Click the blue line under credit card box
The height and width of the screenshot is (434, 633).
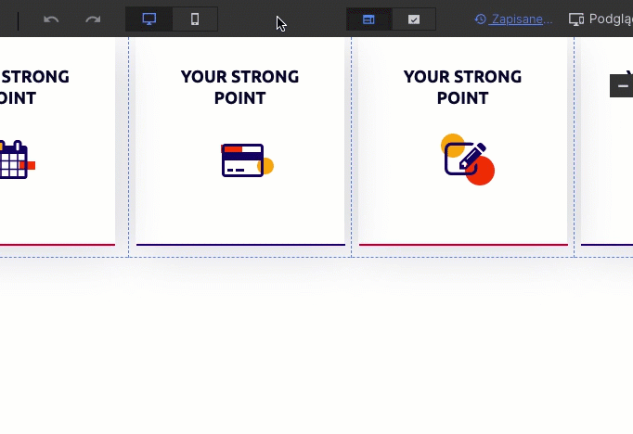coord(239,245)
